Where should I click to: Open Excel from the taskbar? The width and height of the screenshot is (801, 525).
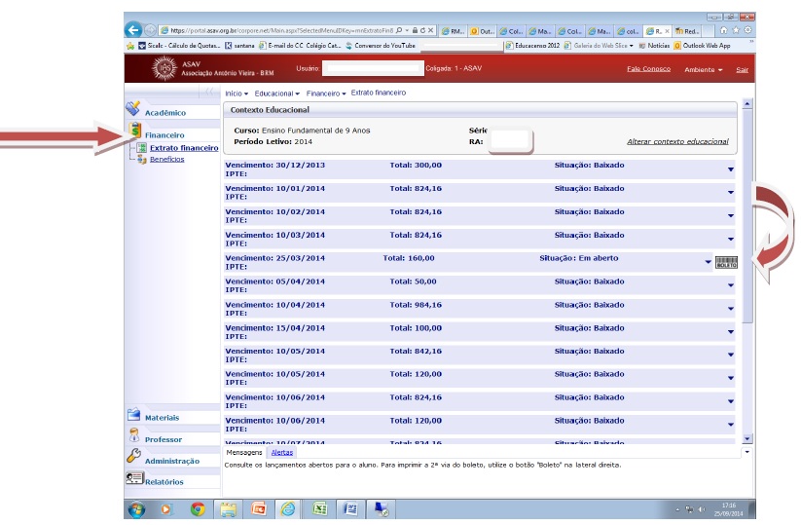(320, 509)
